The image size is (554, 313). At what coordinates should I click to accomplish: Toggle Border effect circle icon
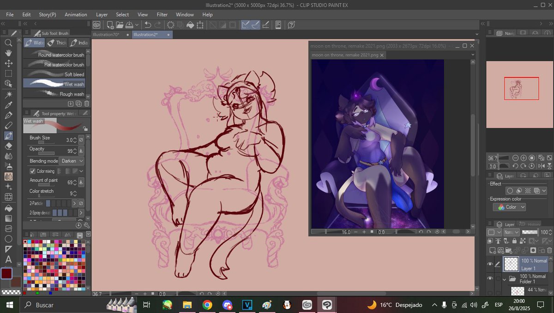pos(510,190)
